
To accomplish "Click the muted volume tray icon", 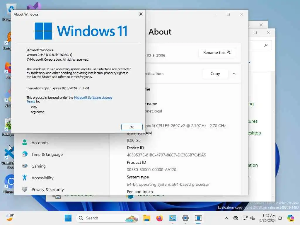I will click(253, 218).
